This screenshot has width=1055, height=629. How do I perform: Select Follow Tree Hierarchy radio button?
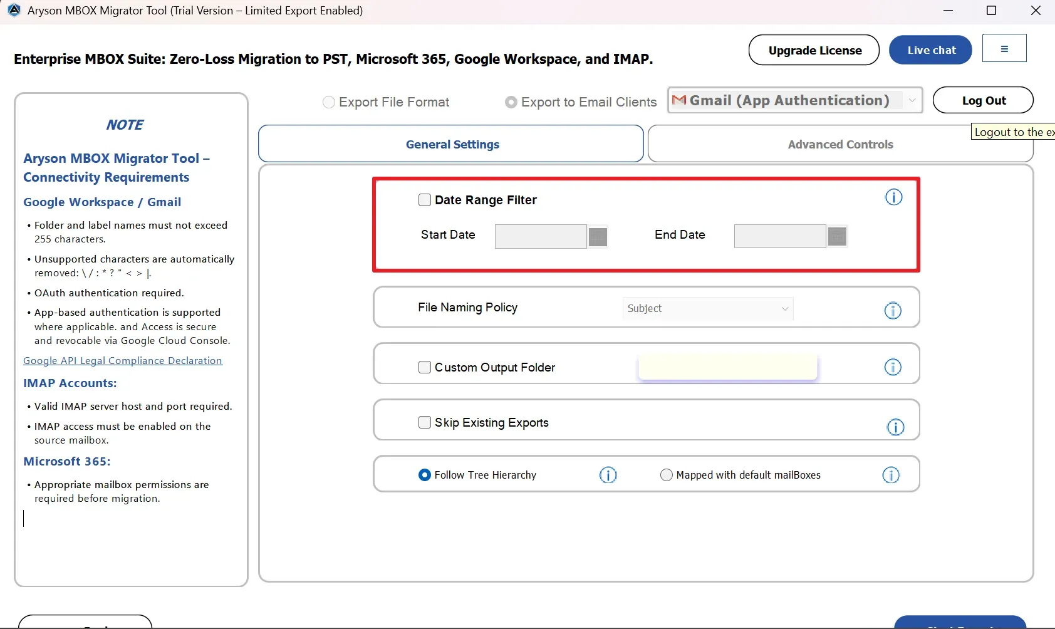pos(425,475)
